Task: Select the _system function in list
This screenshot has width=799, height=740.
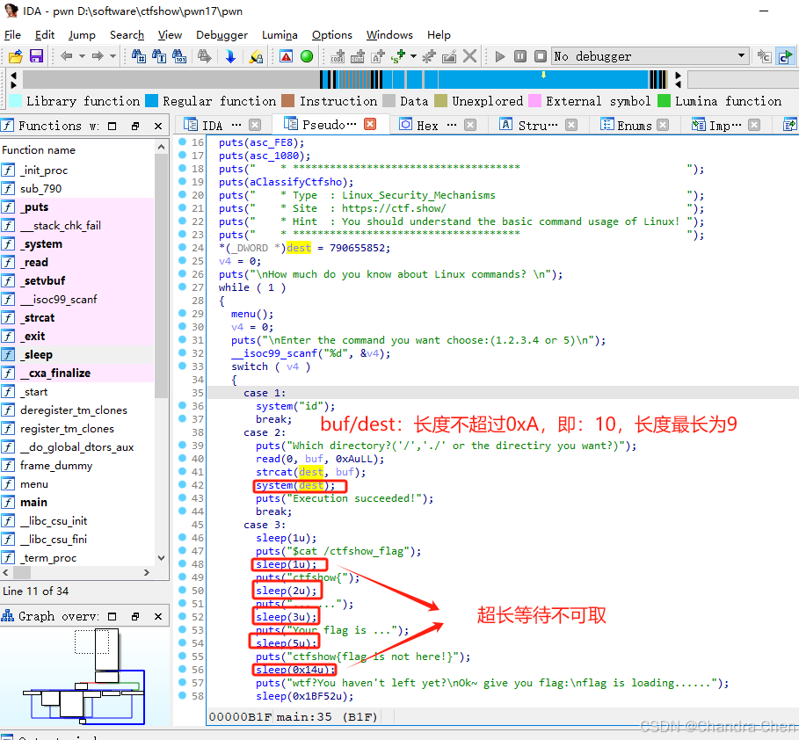Action: (x=41, y=244)
